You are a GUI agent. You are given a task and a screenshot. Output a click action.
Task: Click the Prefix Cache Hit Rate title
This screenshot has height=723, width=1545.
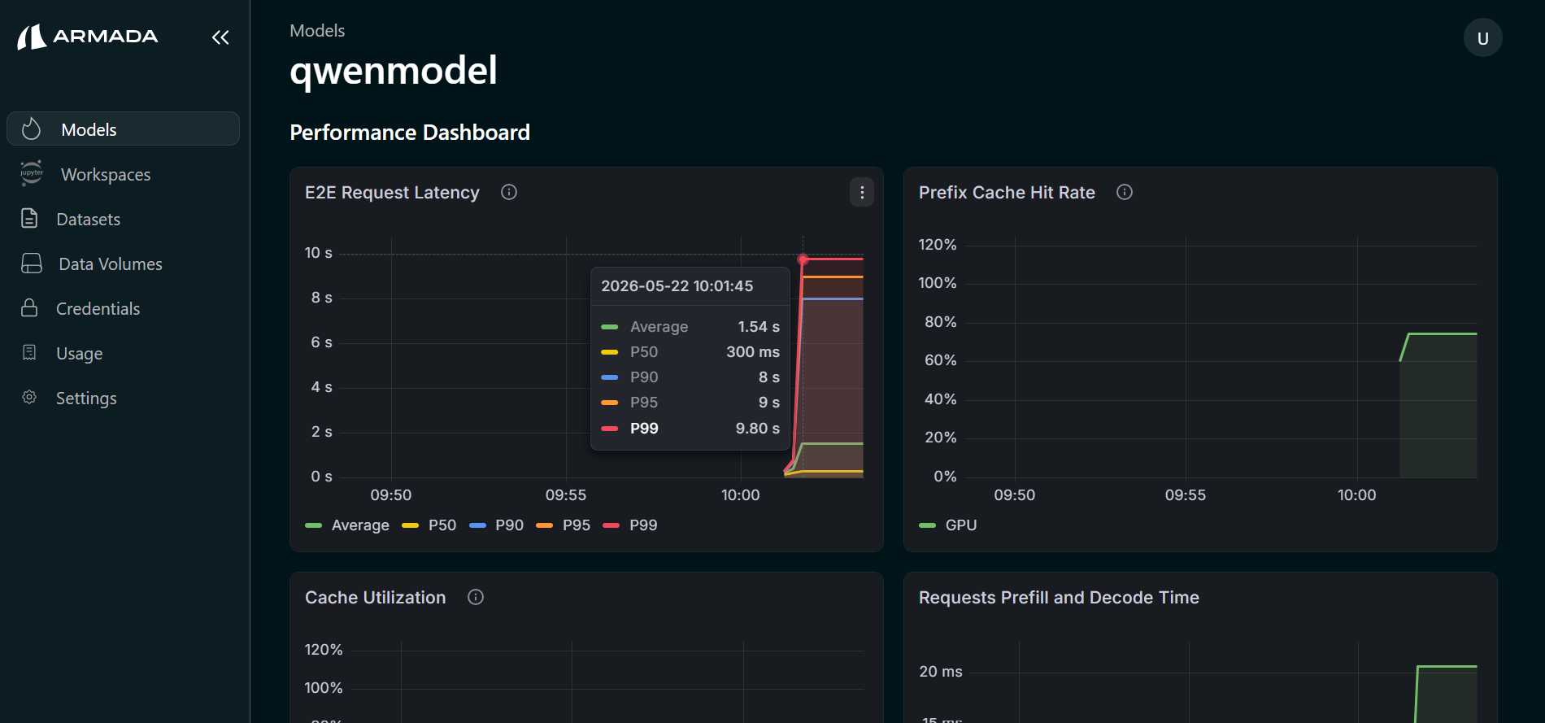point(1007,192)
